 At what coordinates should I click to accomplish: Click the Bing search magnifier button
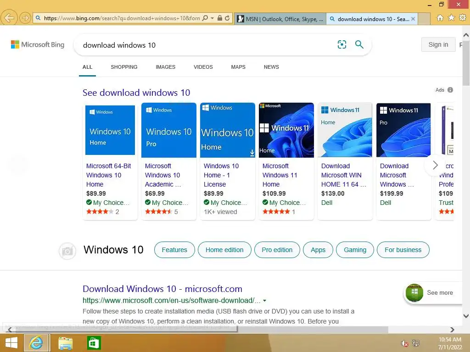[x=359, y=44]
